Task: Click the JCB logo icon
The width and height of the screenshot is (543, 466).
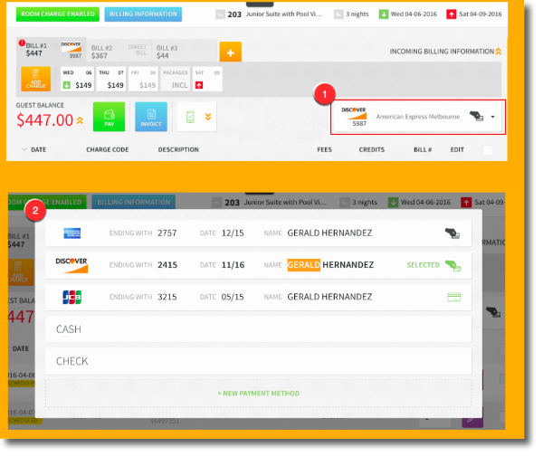Action: click(x=72, y=297)
